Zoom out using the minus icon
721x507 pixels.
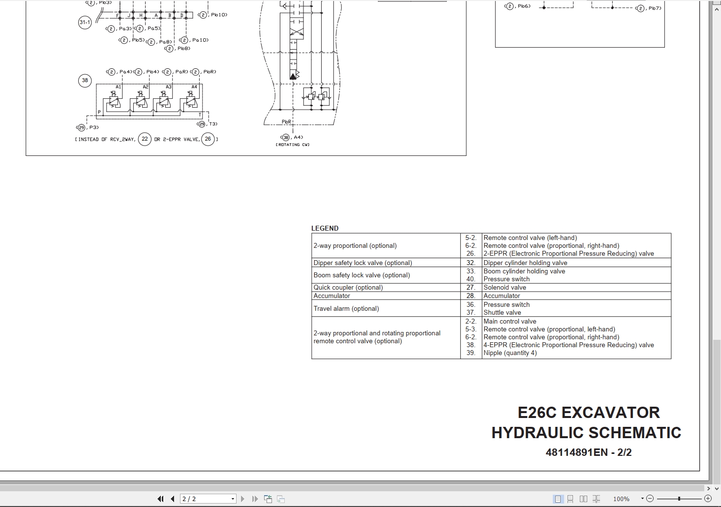pos(650,498)
